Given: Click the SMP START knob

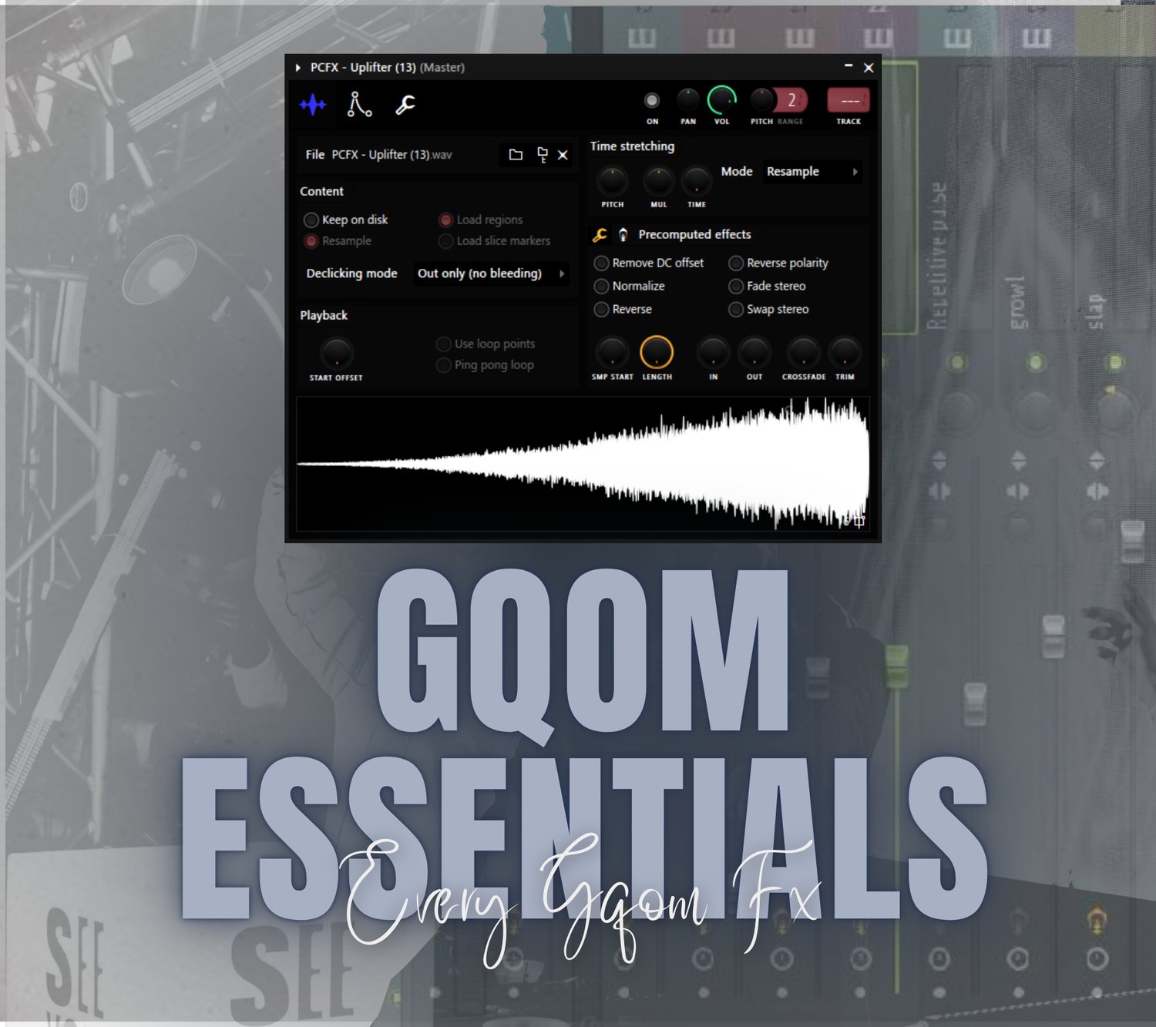Looking at the screenshot, I should [x=612, y=352].
